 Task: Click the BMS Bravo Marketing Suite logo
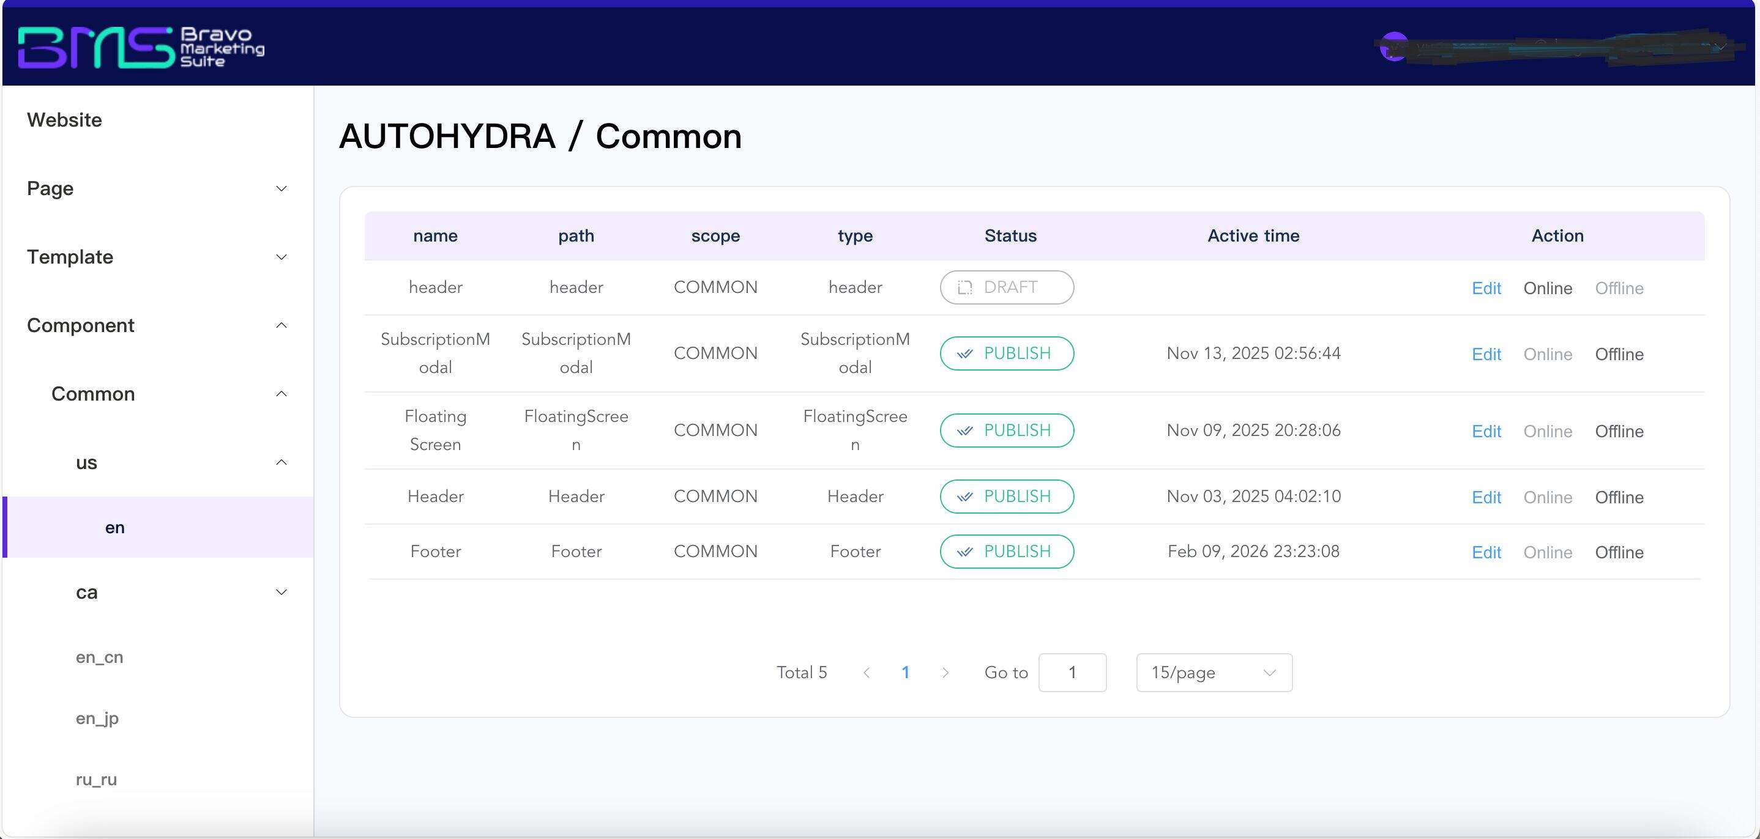pos(141,47)
